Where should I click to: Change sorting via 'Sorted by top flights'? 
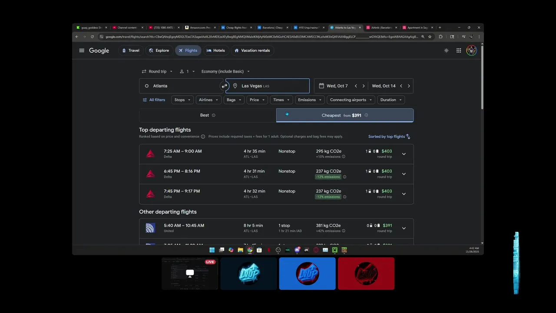[x=389, y=137]
